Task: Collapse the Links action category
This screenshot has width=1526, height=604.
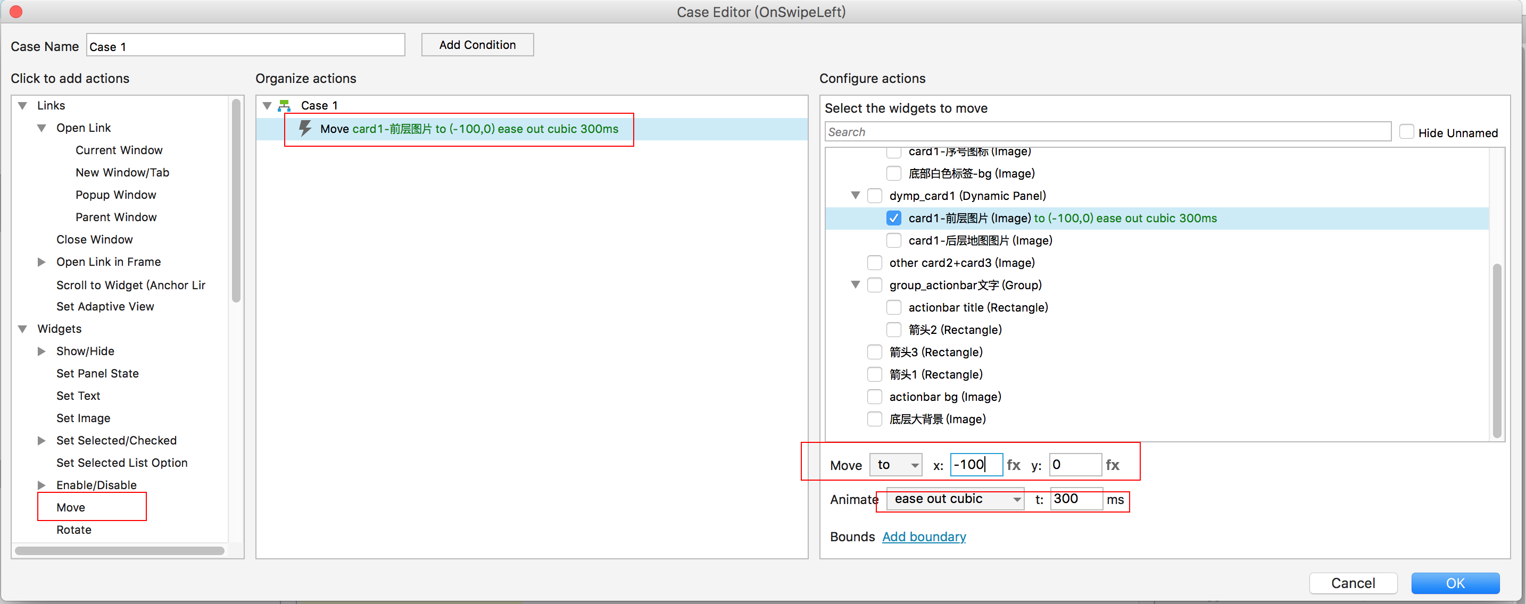Action: point(22,105)
